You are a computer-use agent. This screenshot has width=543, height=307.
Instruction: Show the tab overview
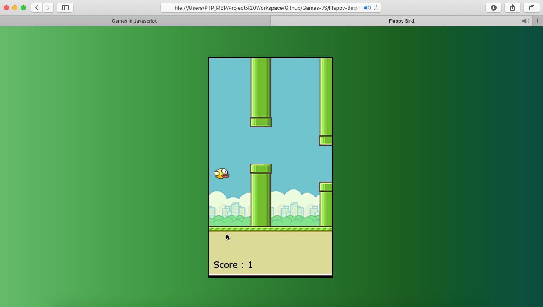pyautogui.click(x=532, y=8)
